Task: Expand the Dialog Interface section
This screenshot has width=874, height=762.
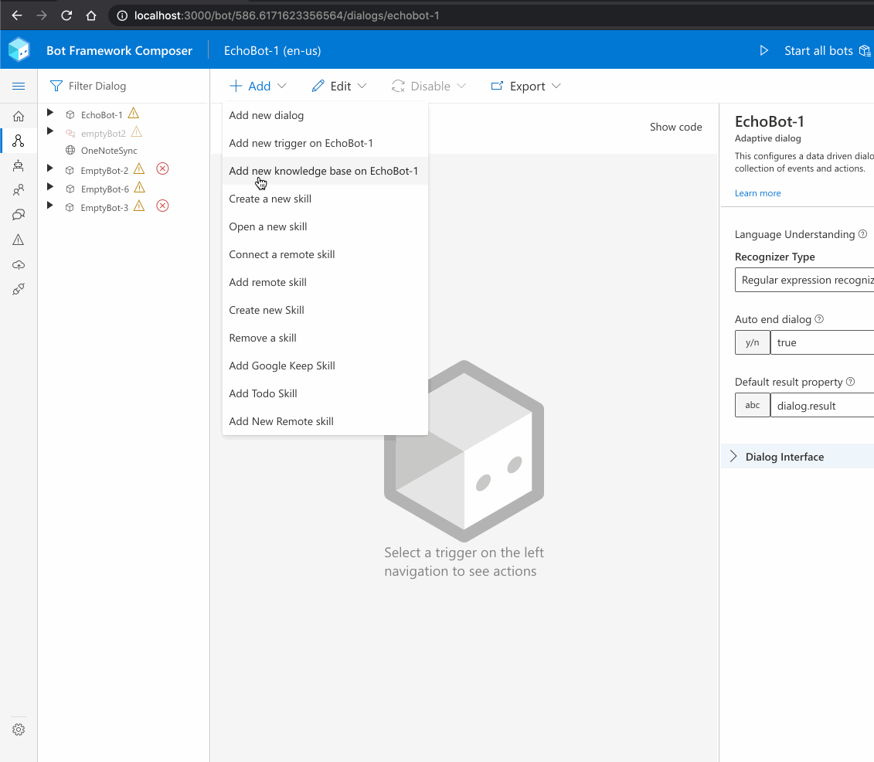Action: [x=733, y=457]
